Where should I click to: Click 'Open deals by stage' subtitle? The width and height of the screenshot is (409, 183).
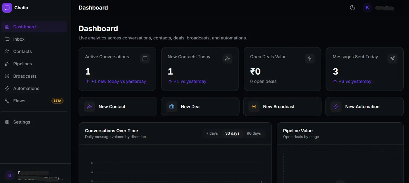301,137
